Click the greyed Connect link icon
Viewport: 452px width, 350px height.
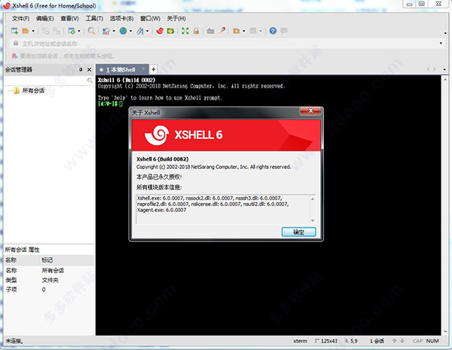45,31
